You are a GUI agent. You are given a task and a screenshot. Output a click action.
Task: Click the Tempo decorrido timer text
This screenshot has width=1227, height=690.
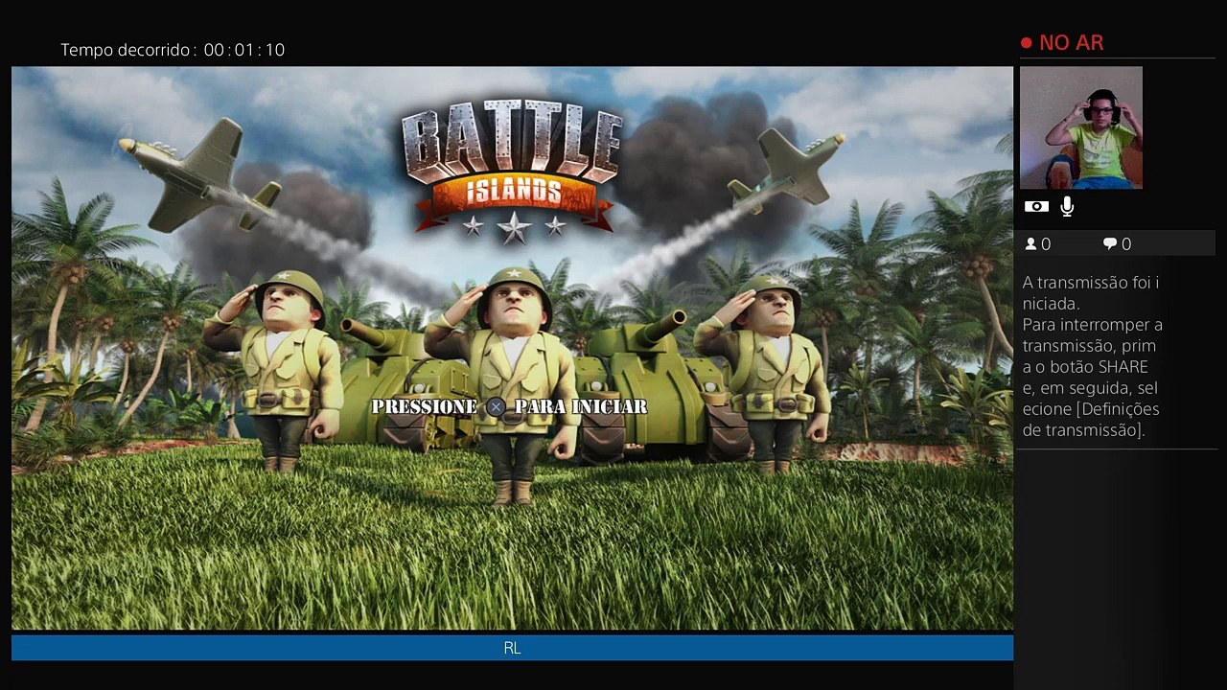click(173, 50)
